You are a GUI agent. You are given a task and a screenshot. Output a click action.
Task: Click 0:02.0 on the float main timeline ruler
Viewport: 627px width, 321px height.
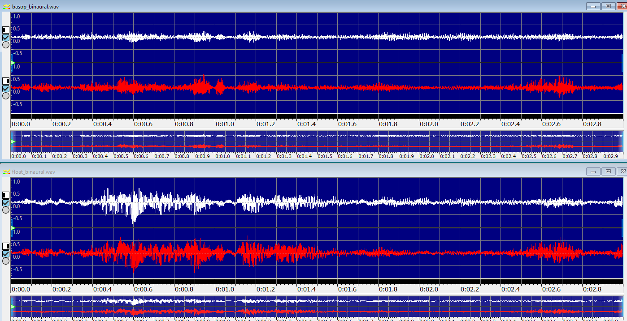coord(429,289)
